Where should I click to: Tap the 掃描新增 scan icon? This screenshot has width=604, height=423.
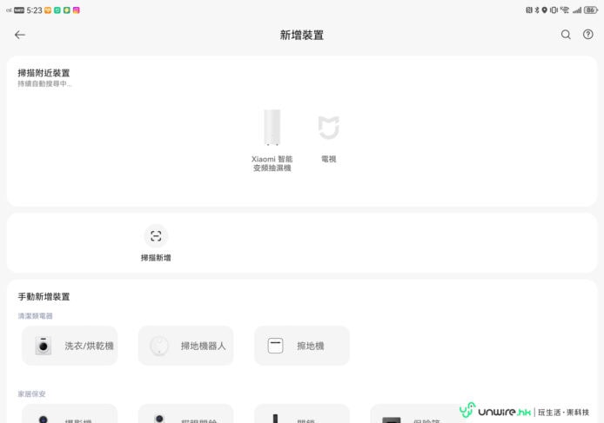[x=156, y=236]
